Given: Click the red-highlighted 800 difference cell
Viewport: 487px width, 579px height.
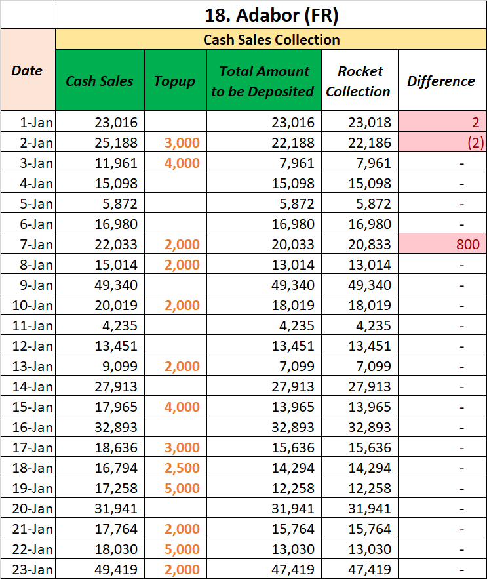Looking at the screenshot, I should point(441,245).
